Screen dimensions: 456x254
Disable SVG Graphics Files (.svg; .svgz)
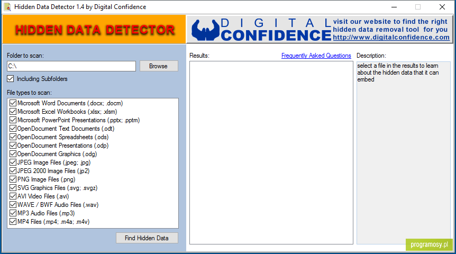[13, 188]
